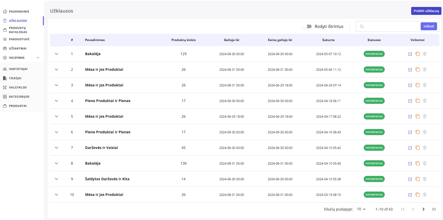Delete row 9 Šaldytos Daržovės Ir Kita
Image resolution: width=443 pixels, height=220 pixels.
coord(425,179)
